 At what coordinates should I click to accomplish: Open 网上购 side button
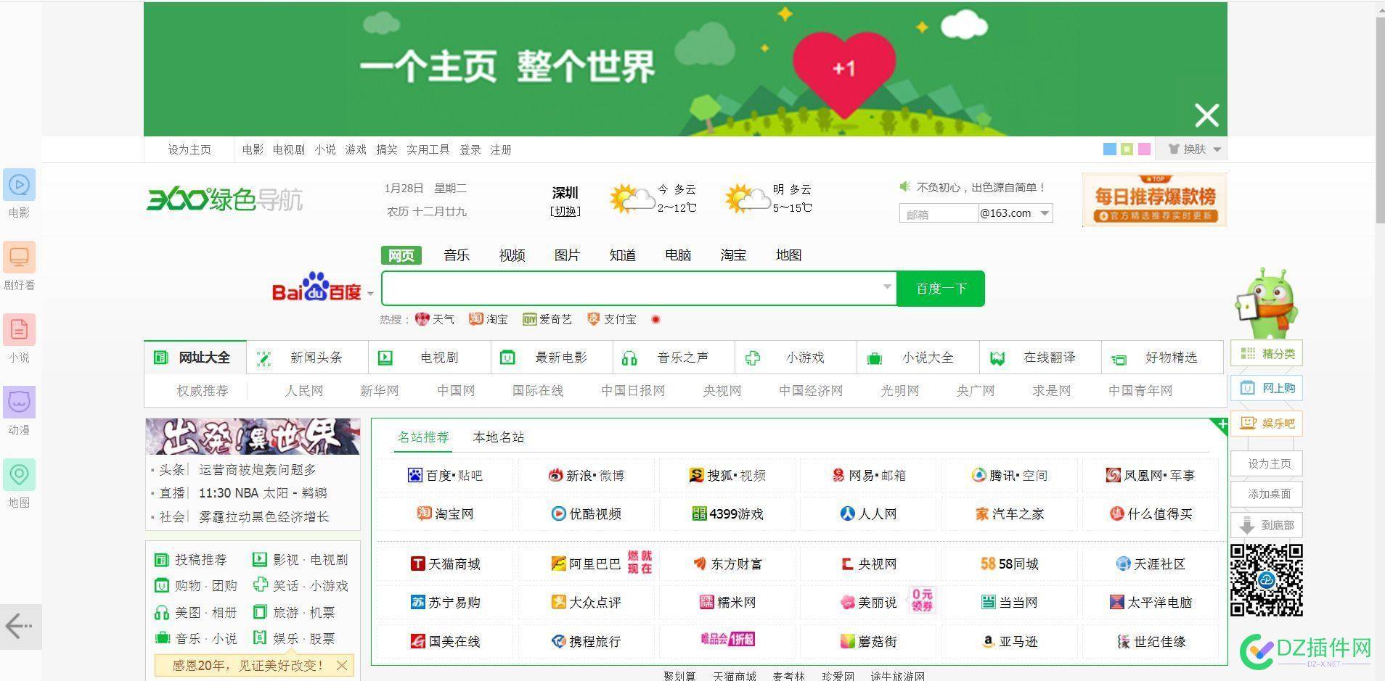(1267, 388)
